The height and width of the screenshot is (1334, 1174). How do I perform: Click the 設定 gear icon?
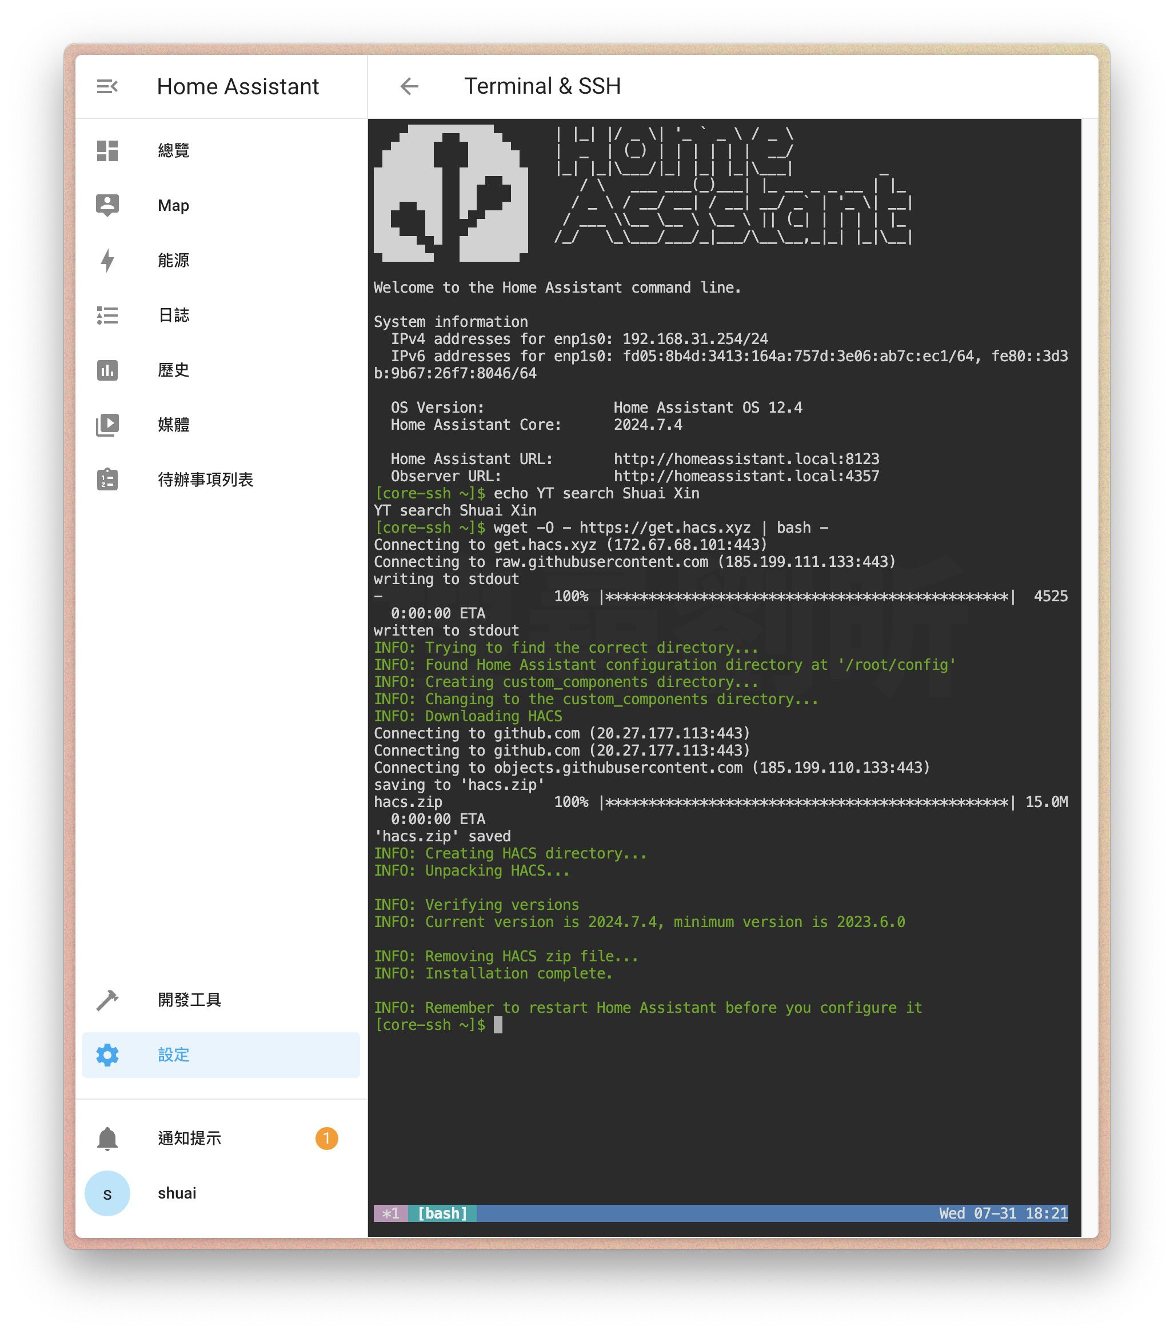click(107, 1054)
